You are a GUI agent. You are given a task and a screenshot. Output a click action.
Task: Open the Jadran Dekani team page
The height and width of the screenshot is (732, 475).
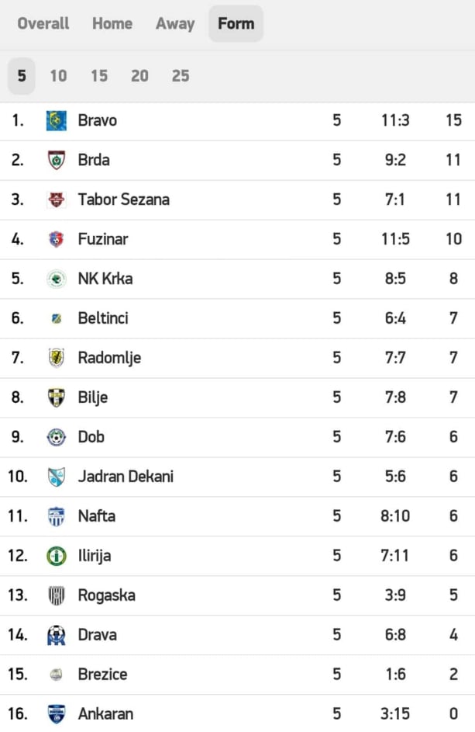[x=126, y=477]
